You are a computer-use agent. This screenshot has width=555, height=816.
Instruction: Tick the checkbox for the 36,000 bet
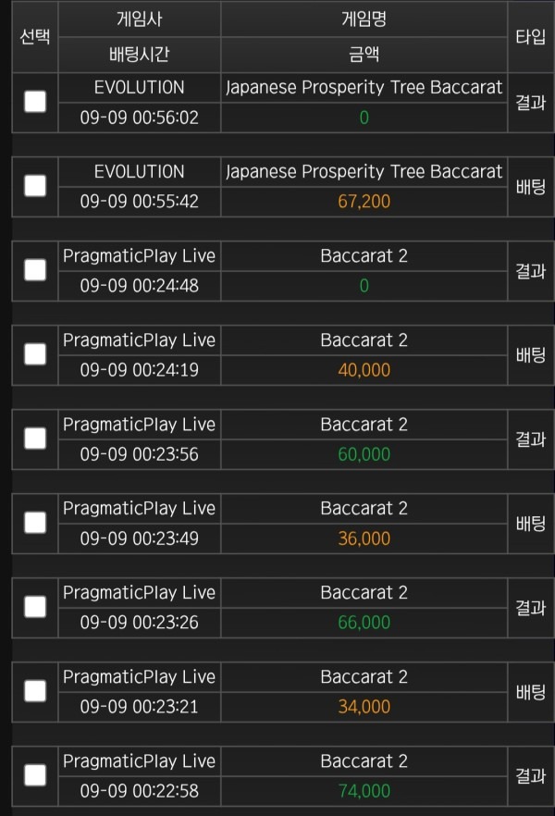35,523
